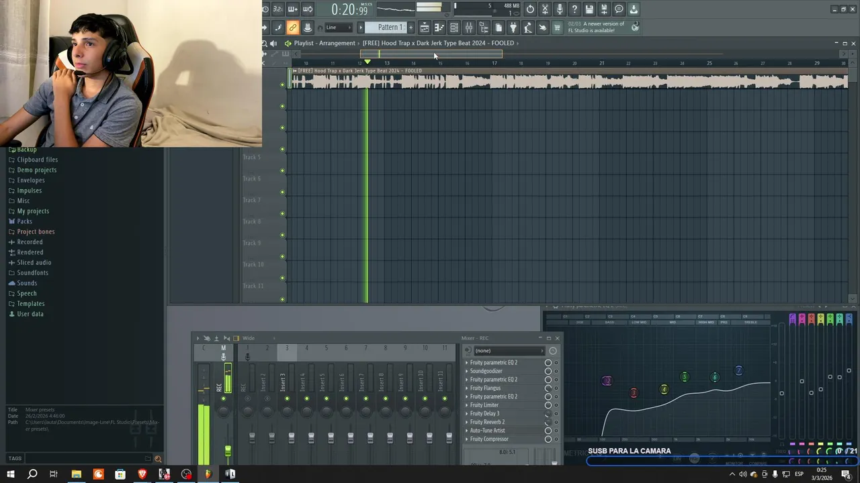Mute mixer Insert 5 with green light
This screenshot has width=860, height=483.
pos(327,398)
